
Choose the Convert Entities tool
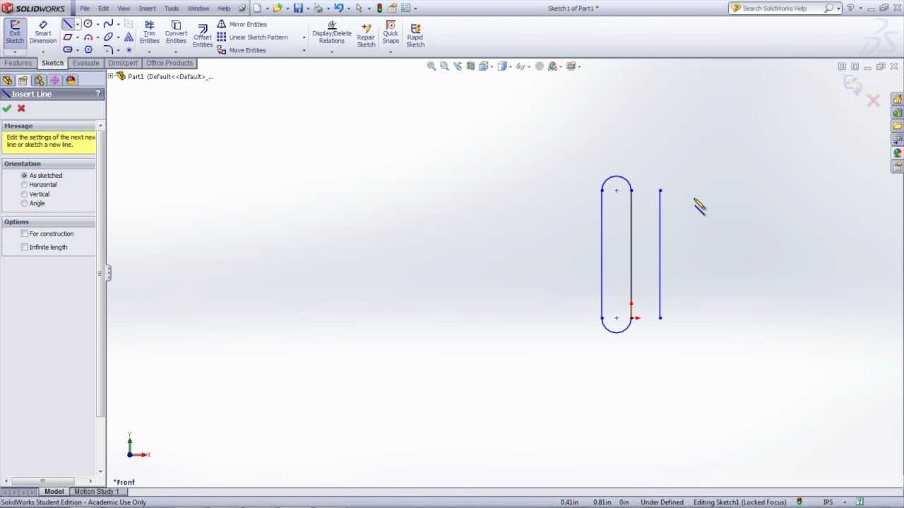(x=176, y=32)
